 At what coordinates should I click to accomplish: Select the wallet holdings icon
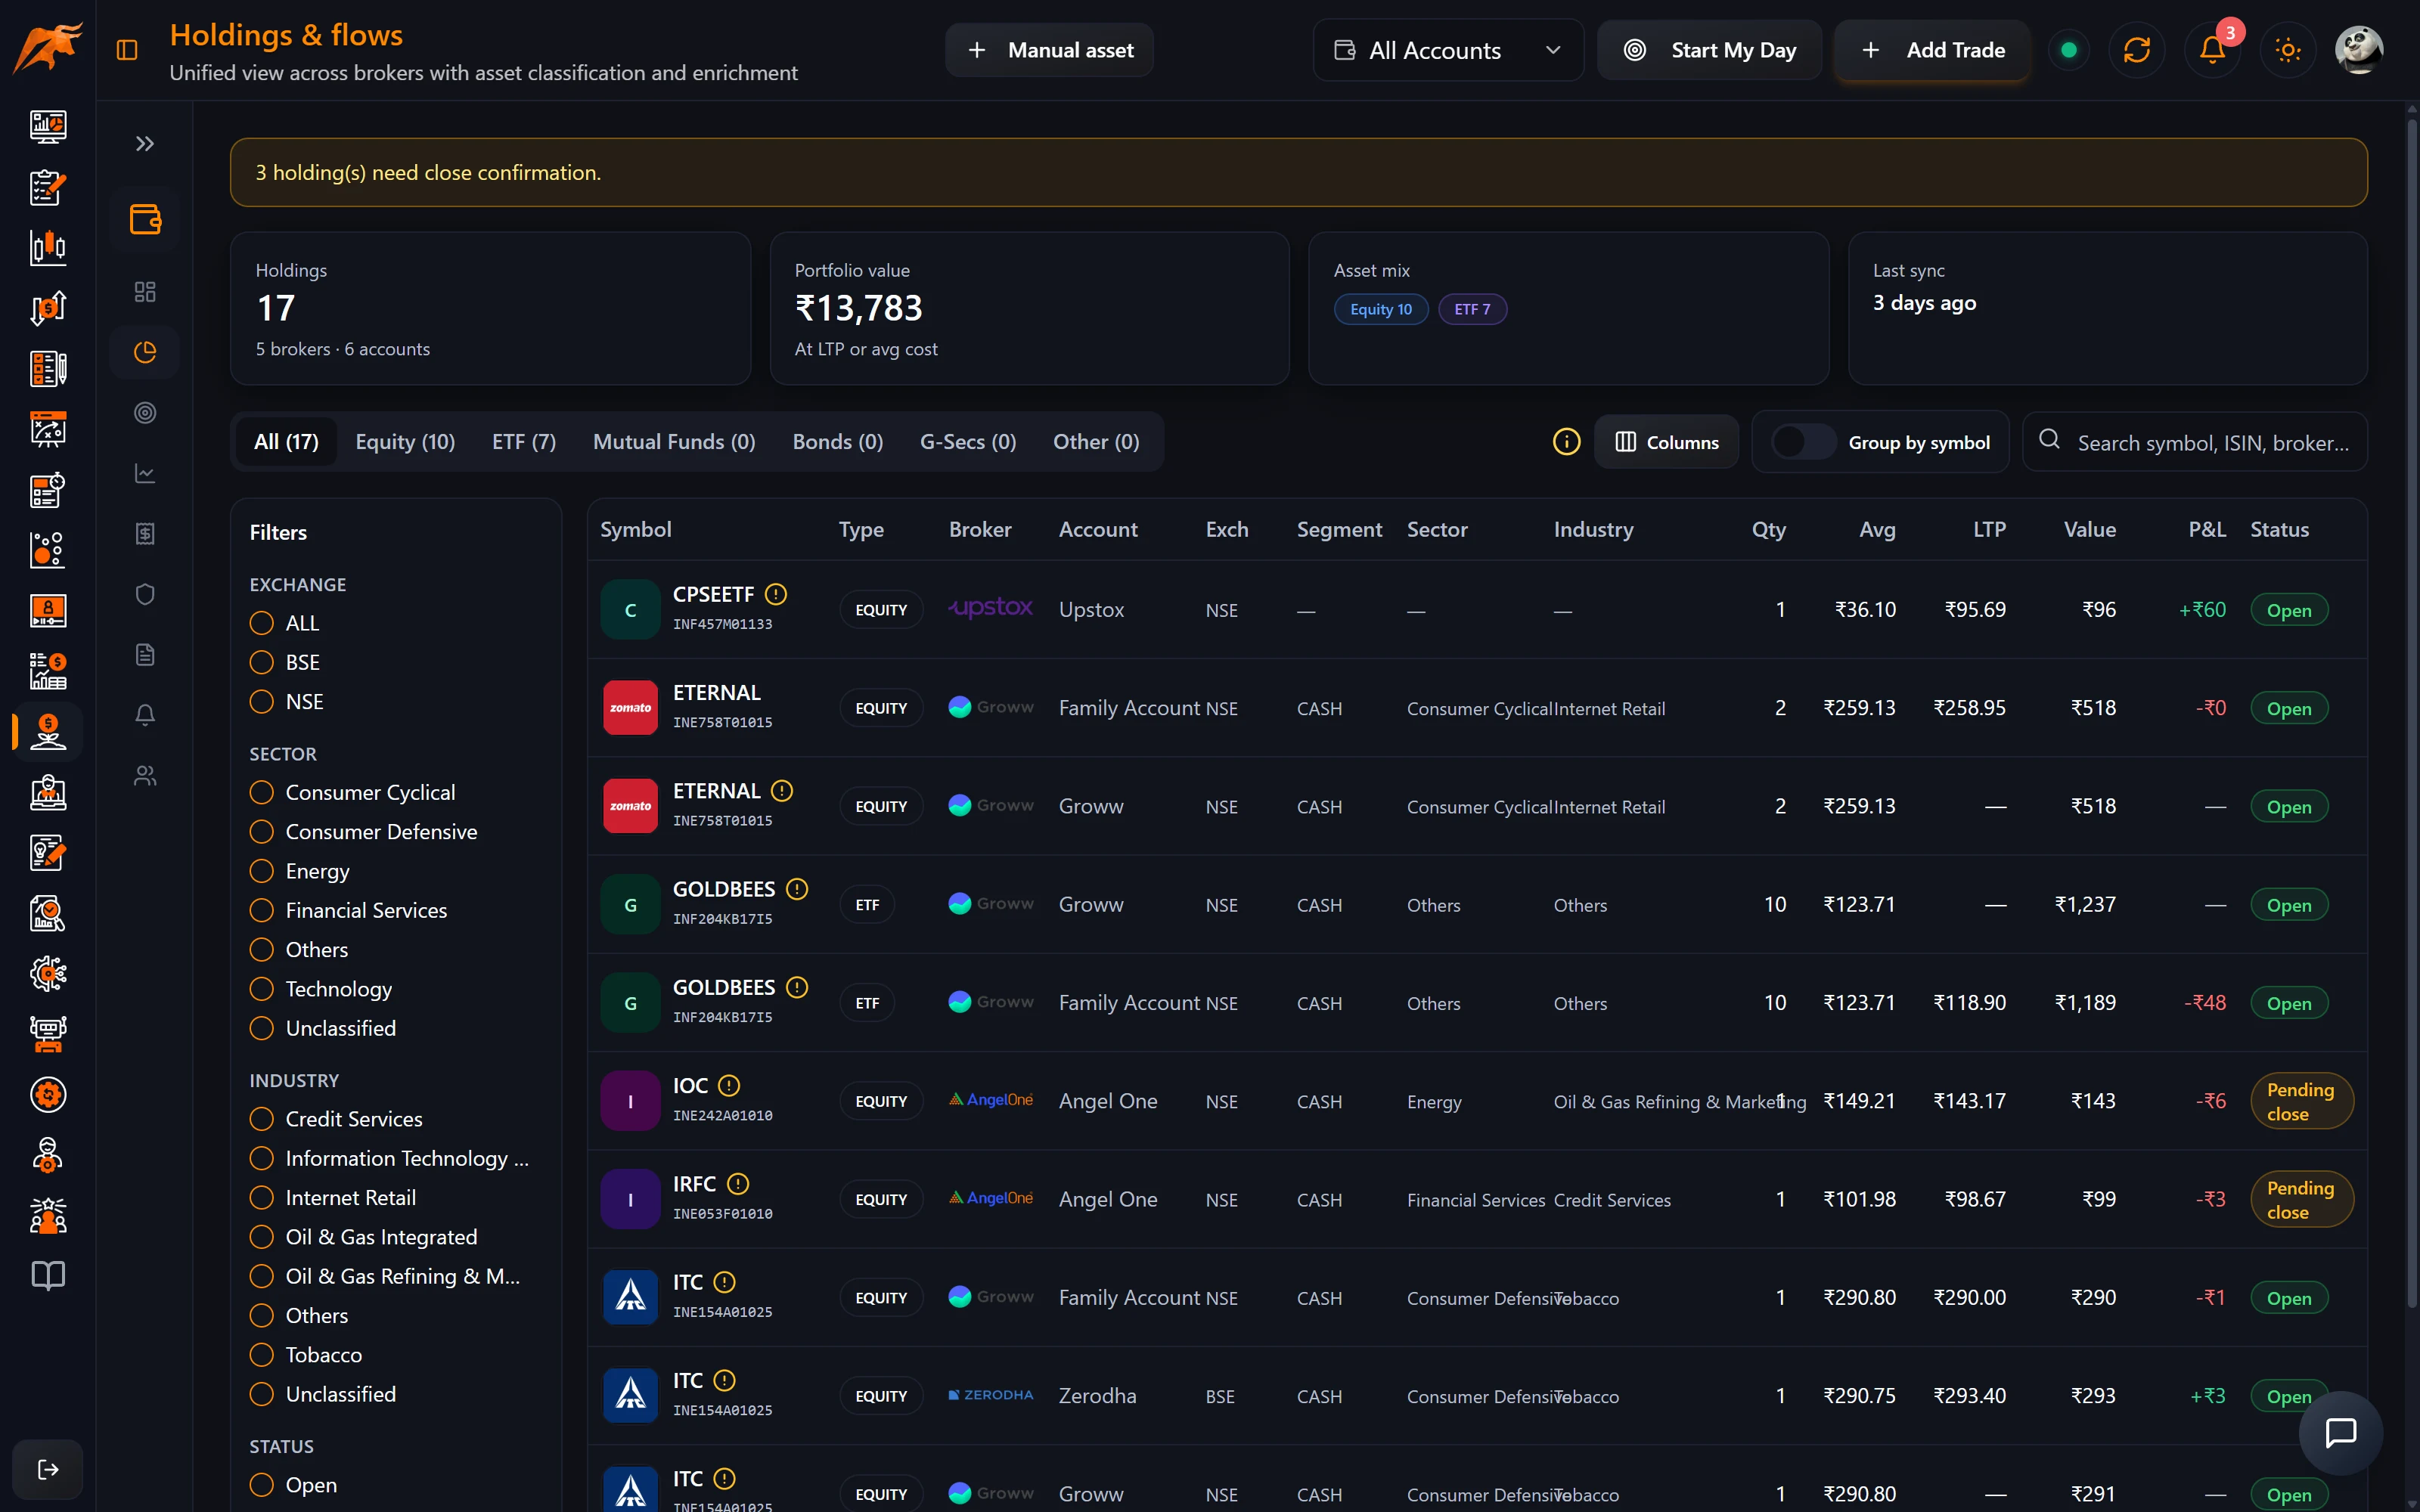(145, 219)
